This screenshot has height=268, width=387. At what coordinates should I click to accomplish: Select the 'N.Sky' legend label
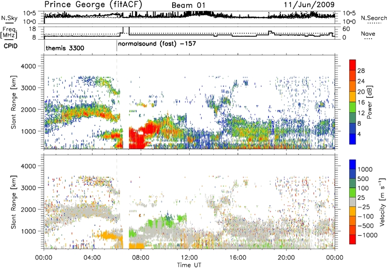(9, 18)
